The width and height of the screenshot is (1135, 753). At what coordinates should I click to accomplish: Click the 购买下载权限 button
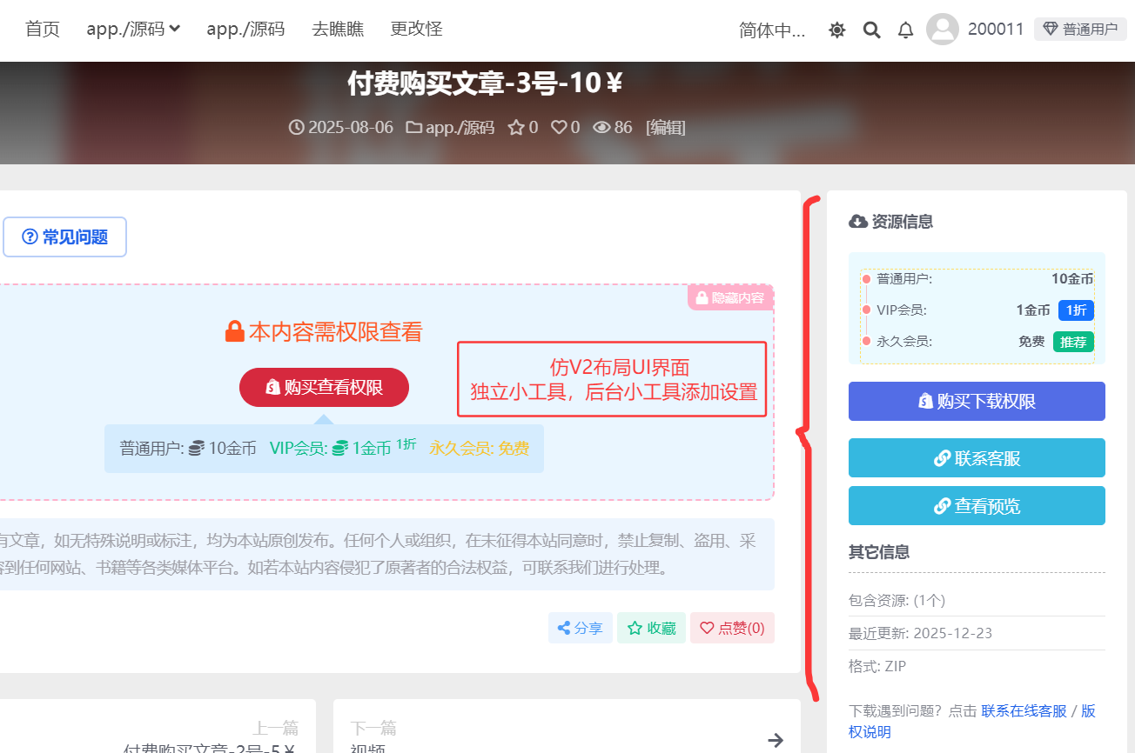[977, 402]
